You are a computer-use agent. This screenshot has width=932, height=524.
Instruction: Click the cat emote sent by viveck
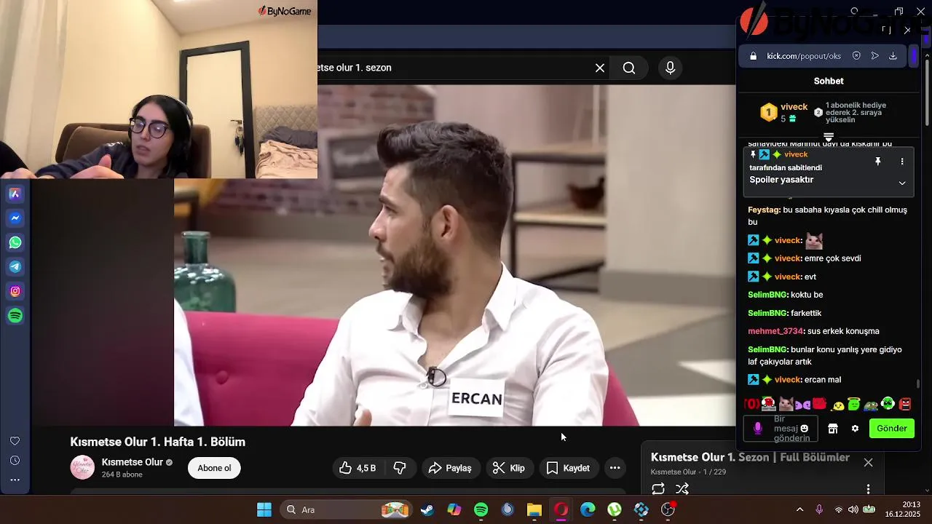pos(814,240)
